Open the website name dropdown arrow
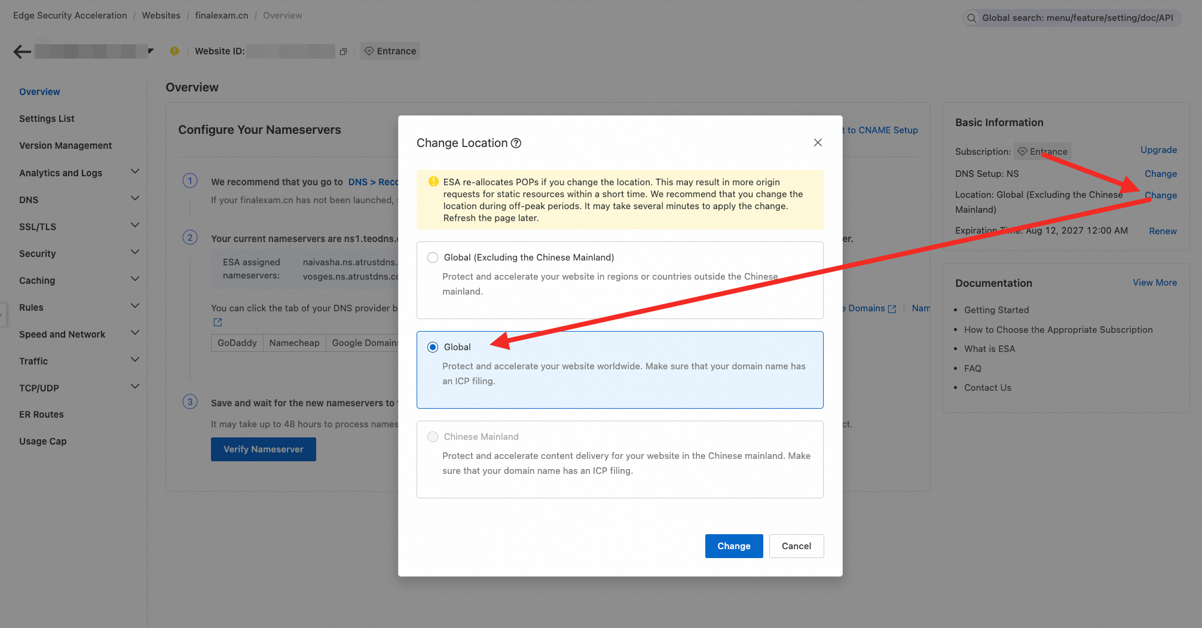This screenshot has width=1202, height=628. point(151,51)
